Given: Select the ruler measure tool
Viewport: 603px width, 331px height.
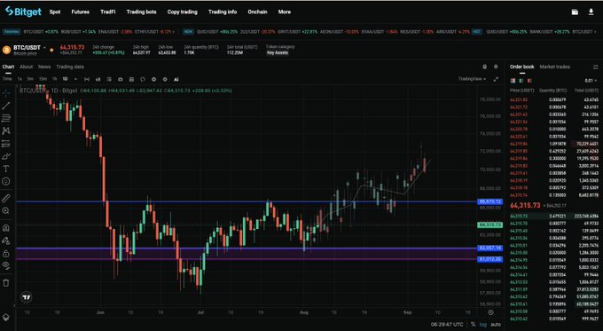Looking at the screenshot, I should pyautogui.click(x=6, y=198).
